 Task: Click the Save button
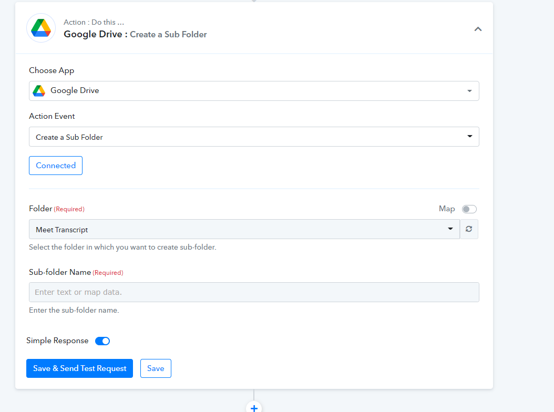tap(156, 368)
